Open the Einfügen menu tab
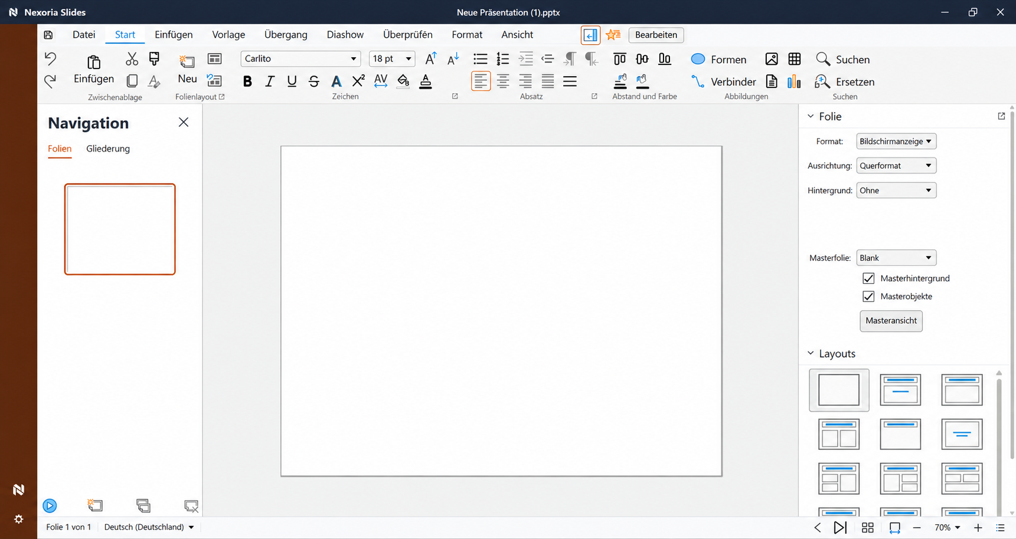 point(174,35)
